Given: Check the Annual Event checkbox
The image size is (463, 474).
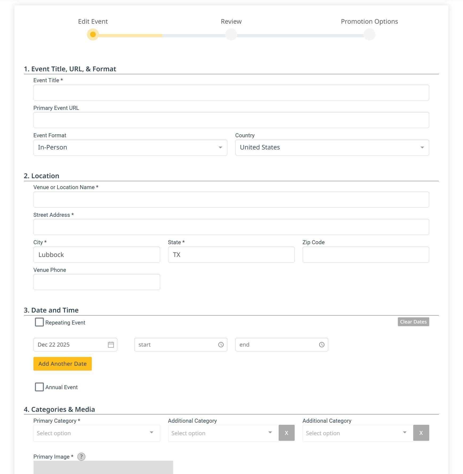Looking at the screenshot, I should point(39,387).
